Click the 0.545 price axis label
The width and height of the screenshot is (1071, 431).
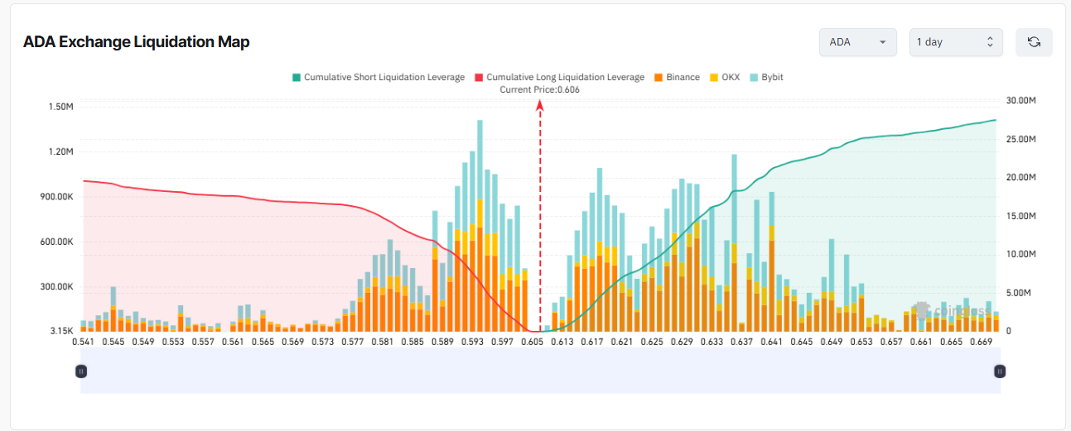(113, 341)
